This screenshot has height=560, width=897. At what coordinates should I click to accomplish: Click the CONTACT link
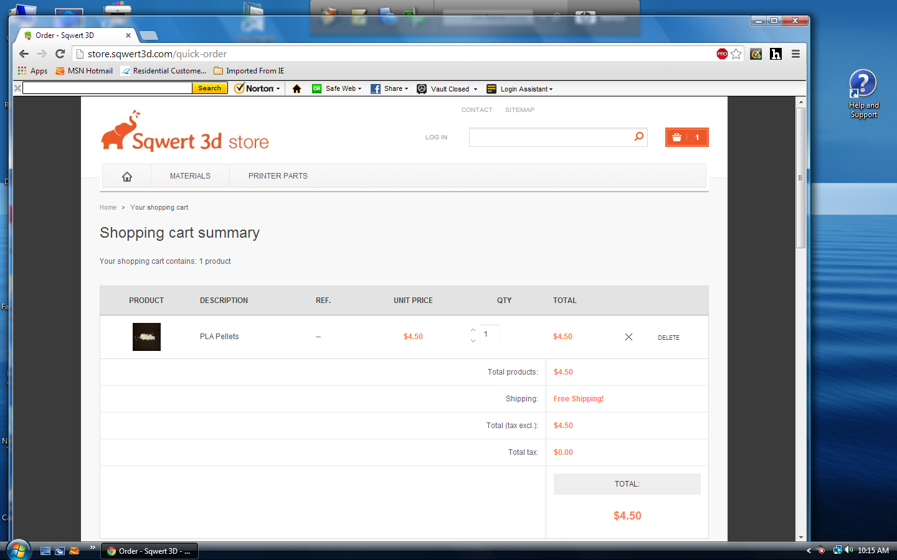[x=477, y=110]
